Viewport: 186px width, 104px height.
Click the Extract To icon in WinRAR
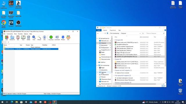(x=12, y=38)
